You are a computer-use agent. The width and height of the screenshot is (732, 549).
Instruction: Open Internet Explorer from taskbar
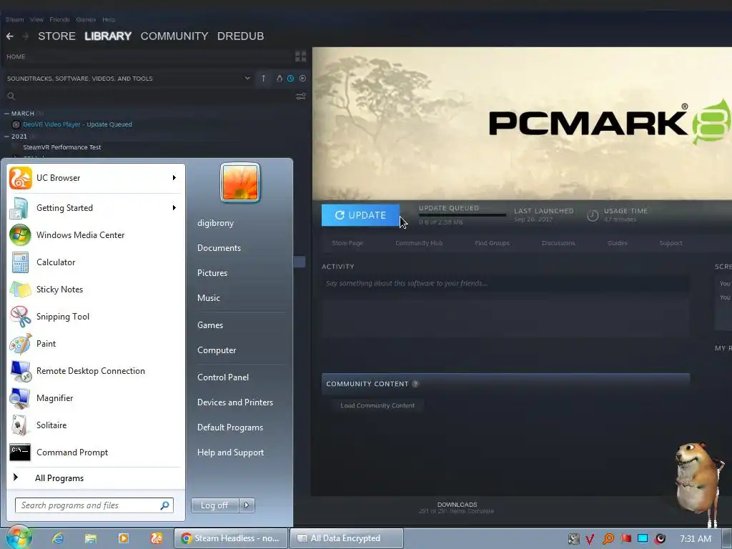coord(58,538)
